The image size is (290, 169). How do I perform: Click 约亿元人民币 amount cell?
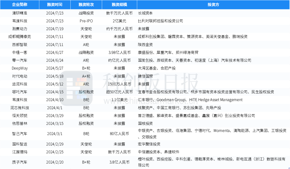click(120, 60)
